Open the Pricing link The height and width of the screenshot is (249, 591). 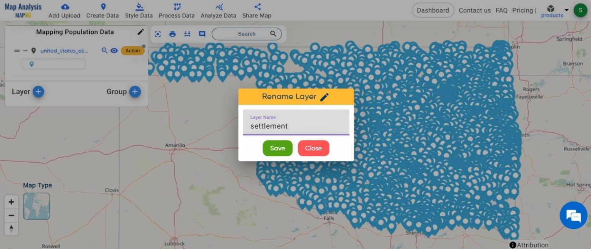click(522, 10)
